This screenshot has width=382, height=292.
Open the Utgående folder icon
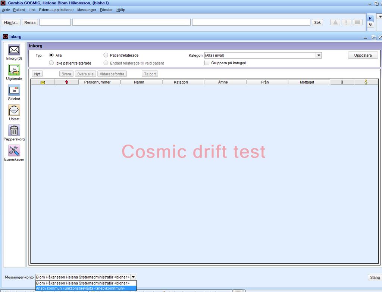[x=14, y=70]
